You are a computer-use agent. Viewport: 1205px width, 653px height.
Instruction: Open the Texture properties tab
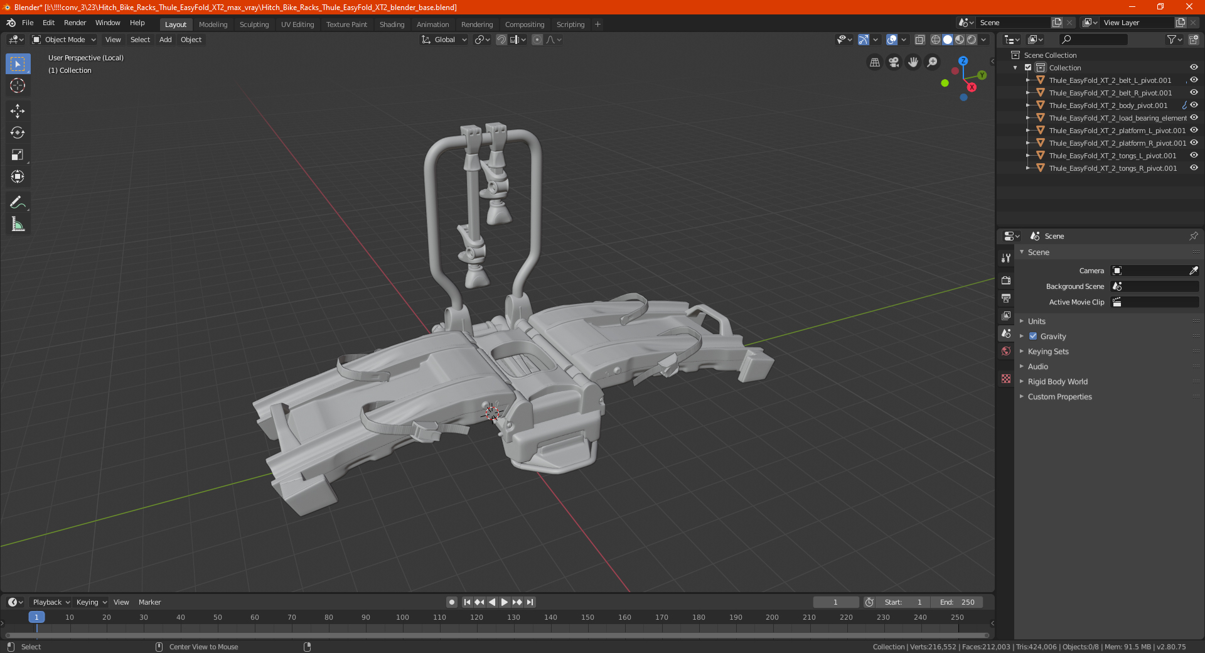(x=1006, y=379)
